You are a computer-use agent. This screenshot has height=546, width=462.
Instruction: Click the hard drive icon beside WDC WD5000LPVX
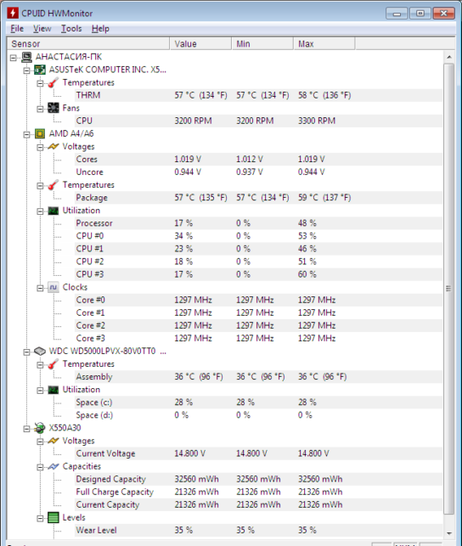click(x=40, y=351)
